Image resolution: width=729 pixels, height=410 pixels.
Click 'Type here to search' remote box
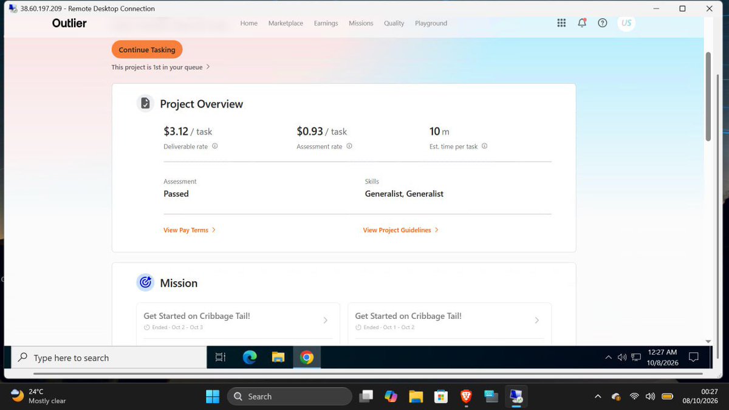[x=109, y=358]
